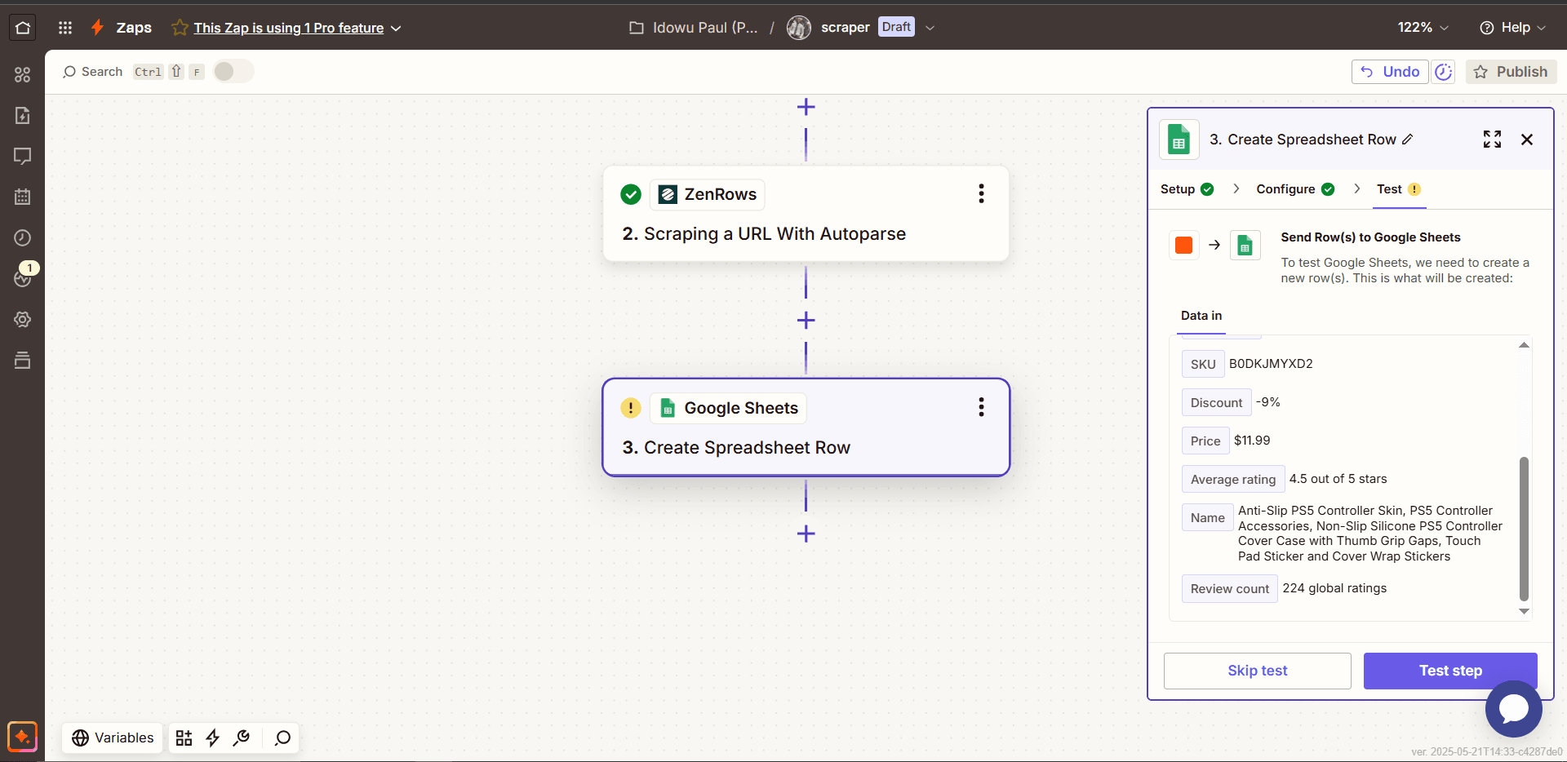Open the Zap assets sidebar icon
The image size is (1567, 762).
[x=23, y=74]
